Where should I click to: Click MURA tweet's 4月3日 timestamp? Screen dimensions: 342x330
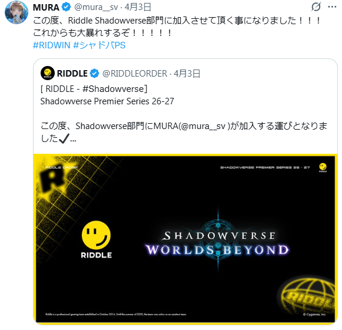[x=138, y=7]
